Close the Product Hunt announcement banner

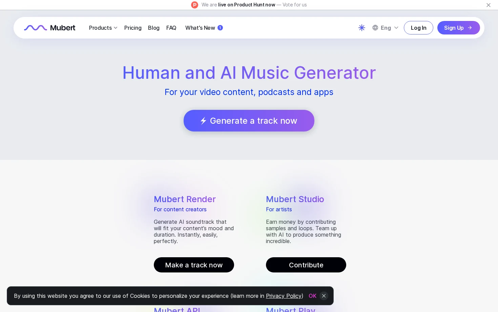pyautogui.click(x=489, y=5)
